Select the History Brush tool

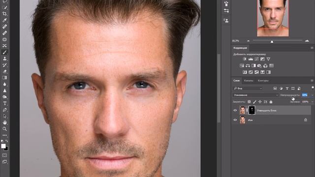coord(4,65)
